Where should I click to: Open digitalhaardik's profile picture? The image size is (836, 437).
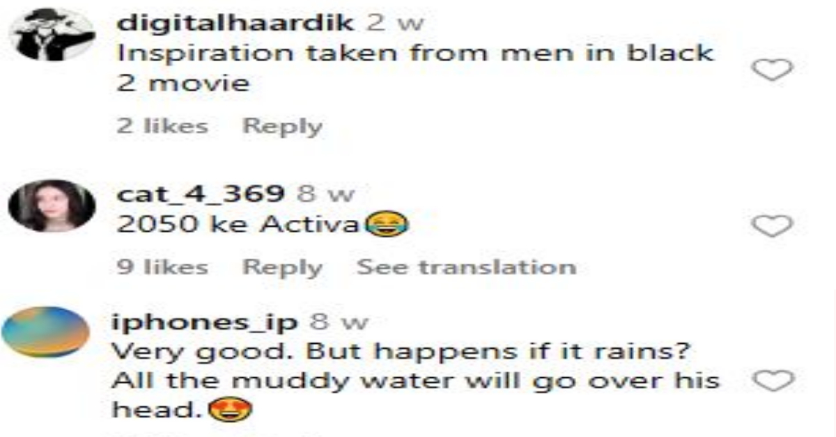[x=52, y=35]
